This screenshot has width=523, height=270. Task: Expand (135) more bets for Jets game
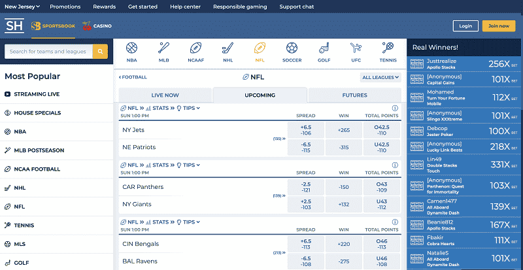(x=279, y=139)
